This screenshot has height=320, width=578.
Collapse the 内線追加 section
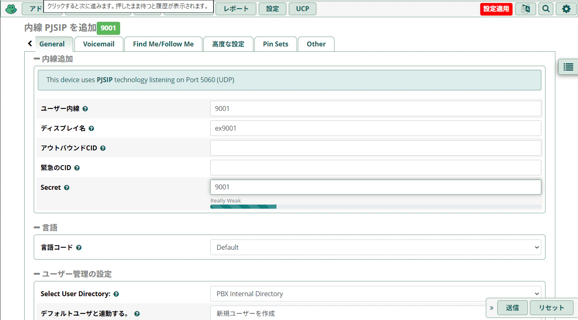pos(37,59)
